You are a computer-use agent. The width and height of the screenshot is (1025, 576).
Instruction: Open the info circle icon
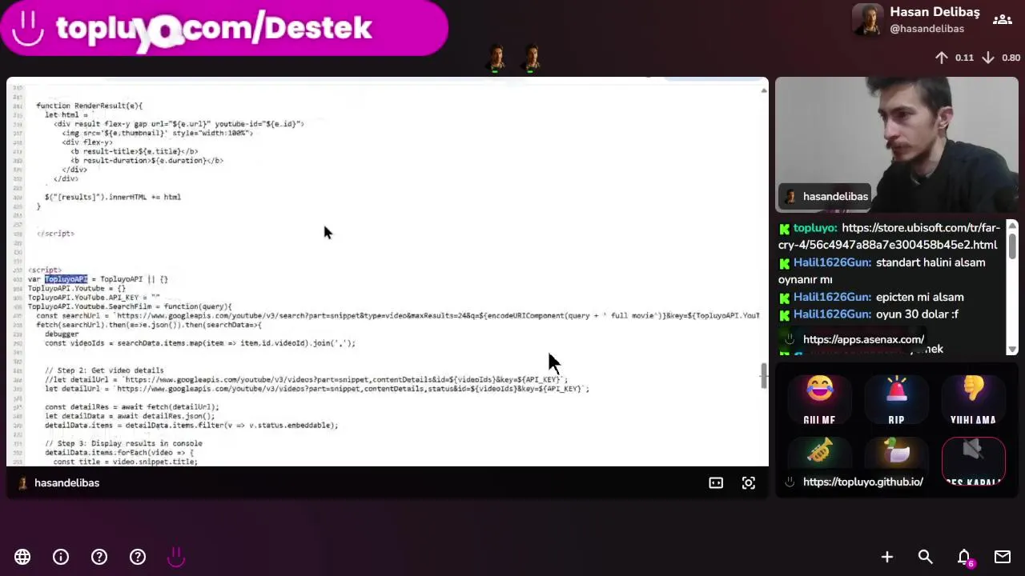61,557
